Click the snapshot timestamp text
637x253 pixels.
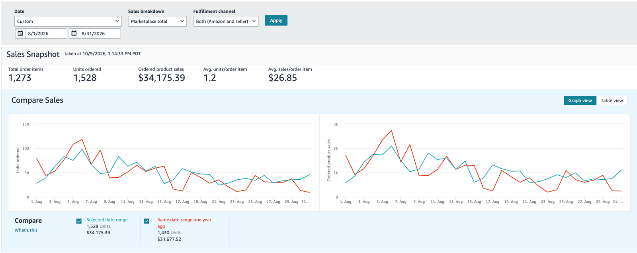[103, 53]
